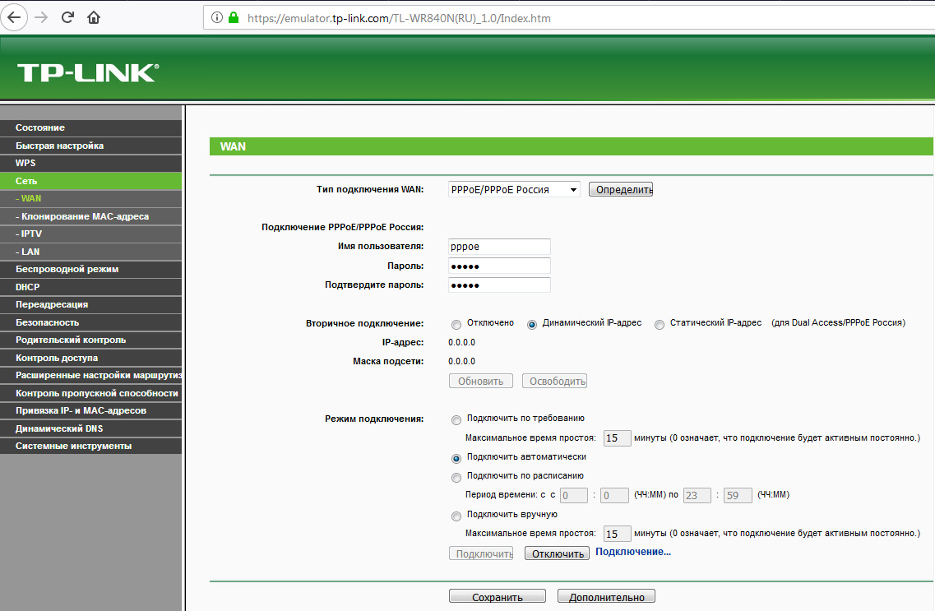Screen dimensions: 935x611
Task: Open Привязка IP- и MAC-адресов section
Action: (x=90, y=410)
